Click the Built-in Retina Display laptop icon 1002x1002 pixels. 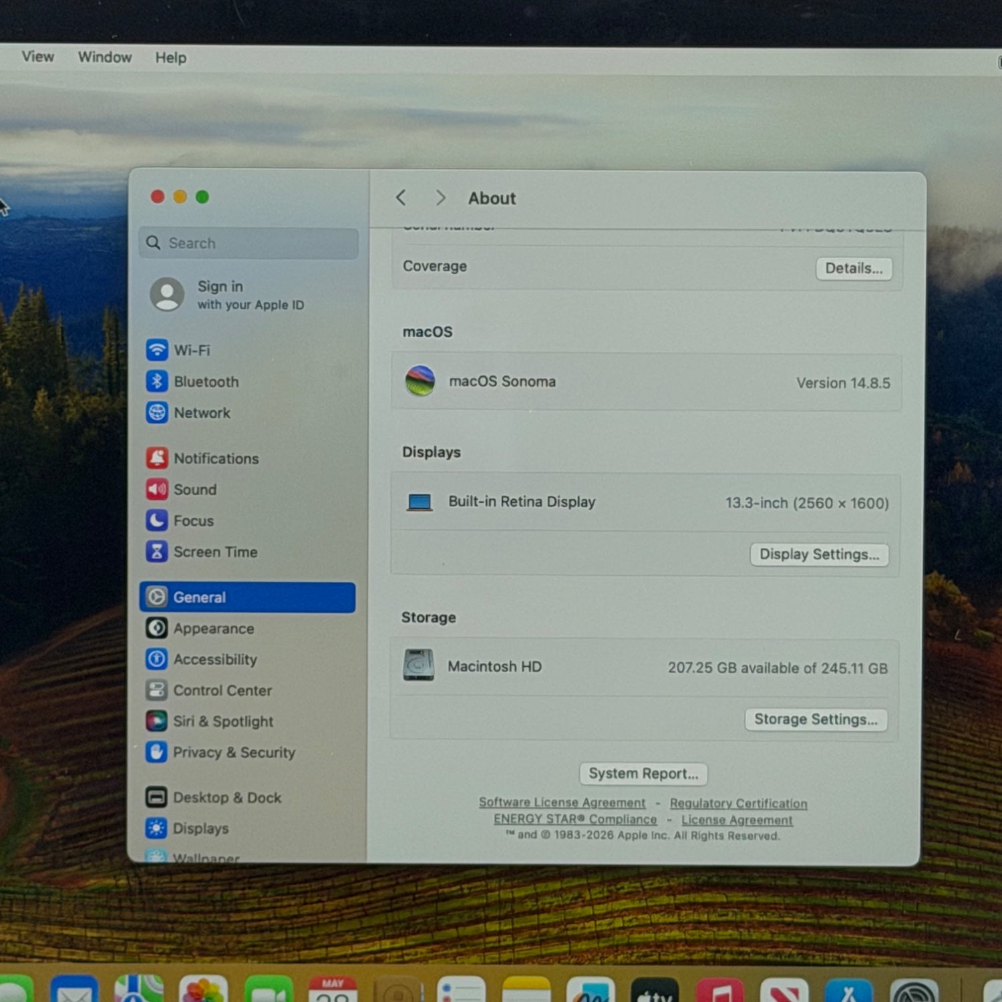click(x=420, y=502)
